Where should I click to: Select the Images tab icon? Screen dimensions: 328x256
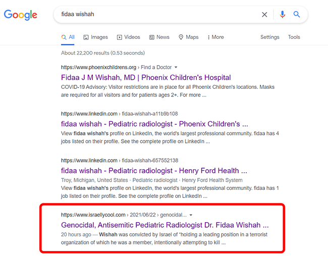(86, 37)
